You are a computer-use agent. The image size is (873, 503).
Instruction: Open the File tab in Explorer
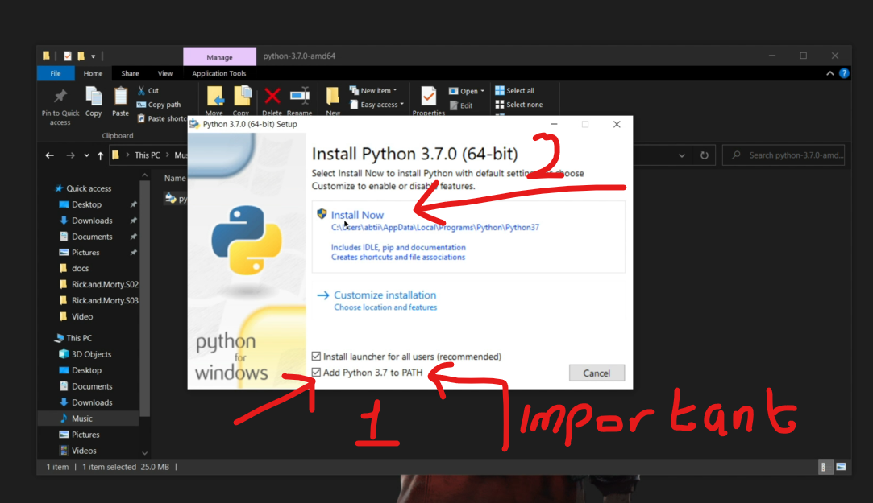coord(55,73)
